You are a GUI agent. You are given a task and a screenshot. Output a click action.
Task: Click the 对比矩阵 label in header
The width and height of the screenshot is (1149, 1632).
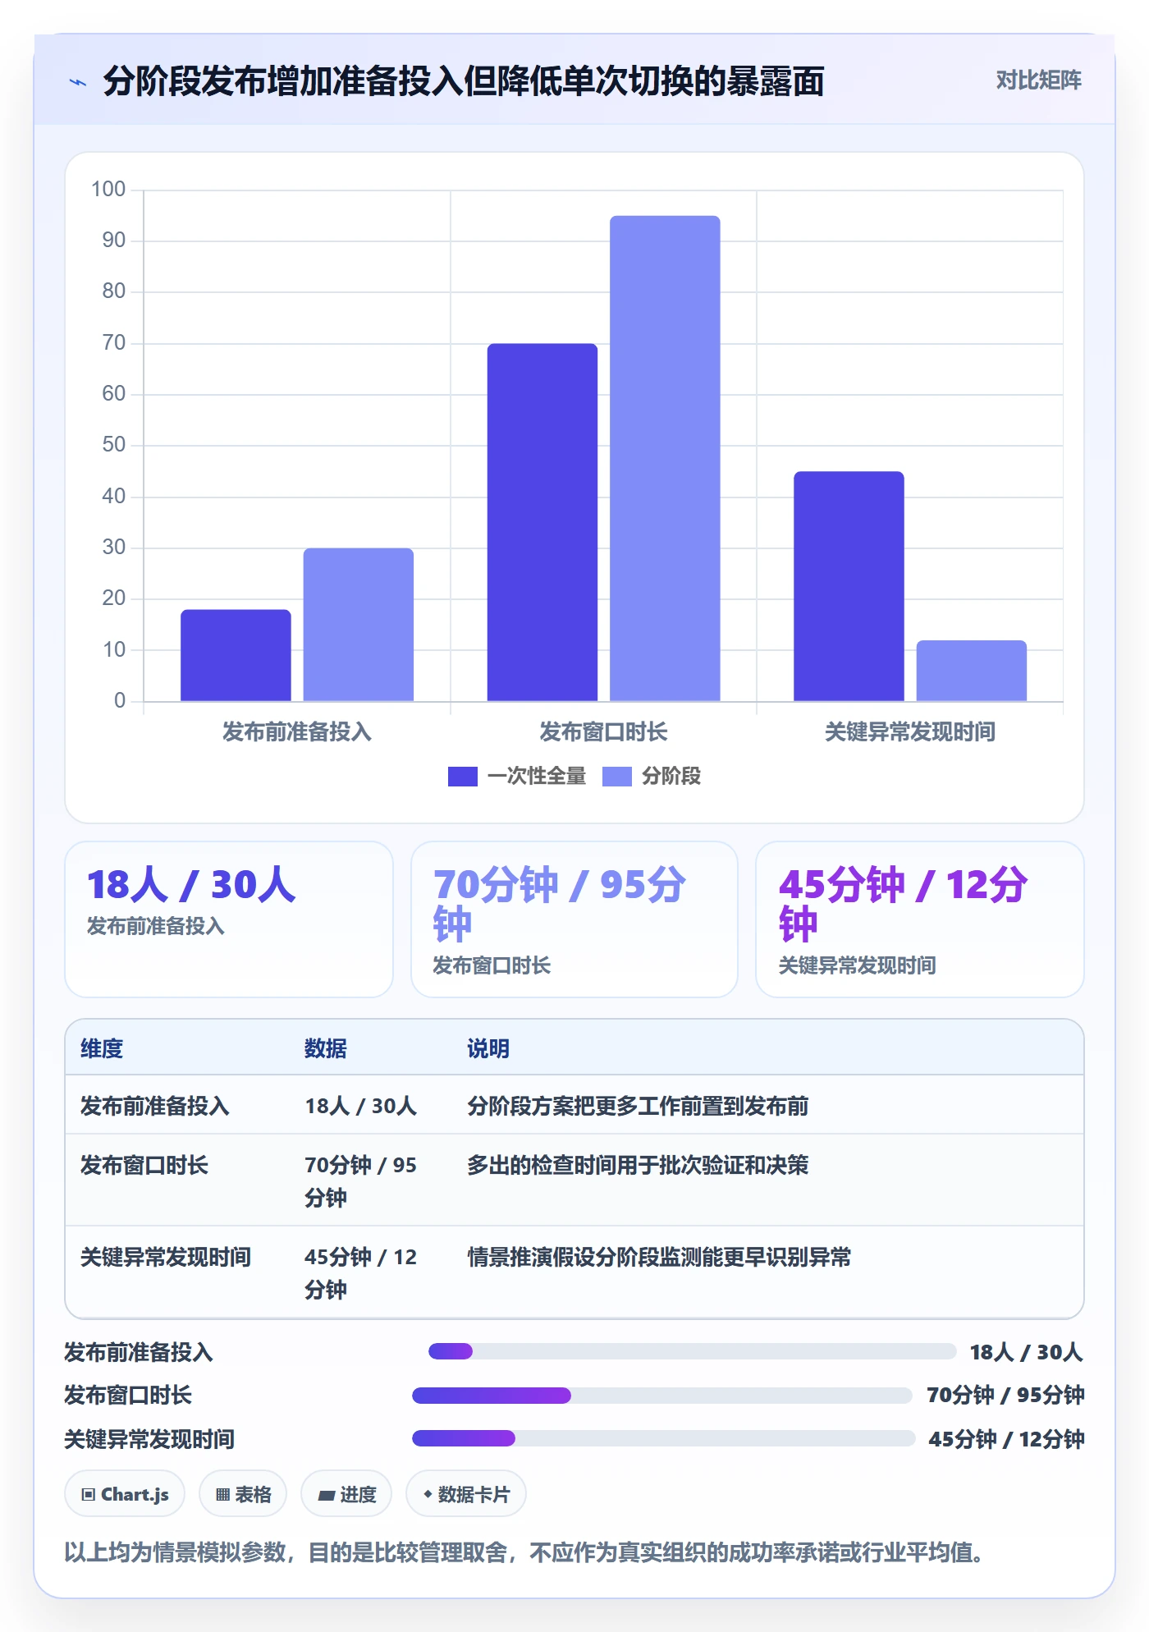[1038, 80]
